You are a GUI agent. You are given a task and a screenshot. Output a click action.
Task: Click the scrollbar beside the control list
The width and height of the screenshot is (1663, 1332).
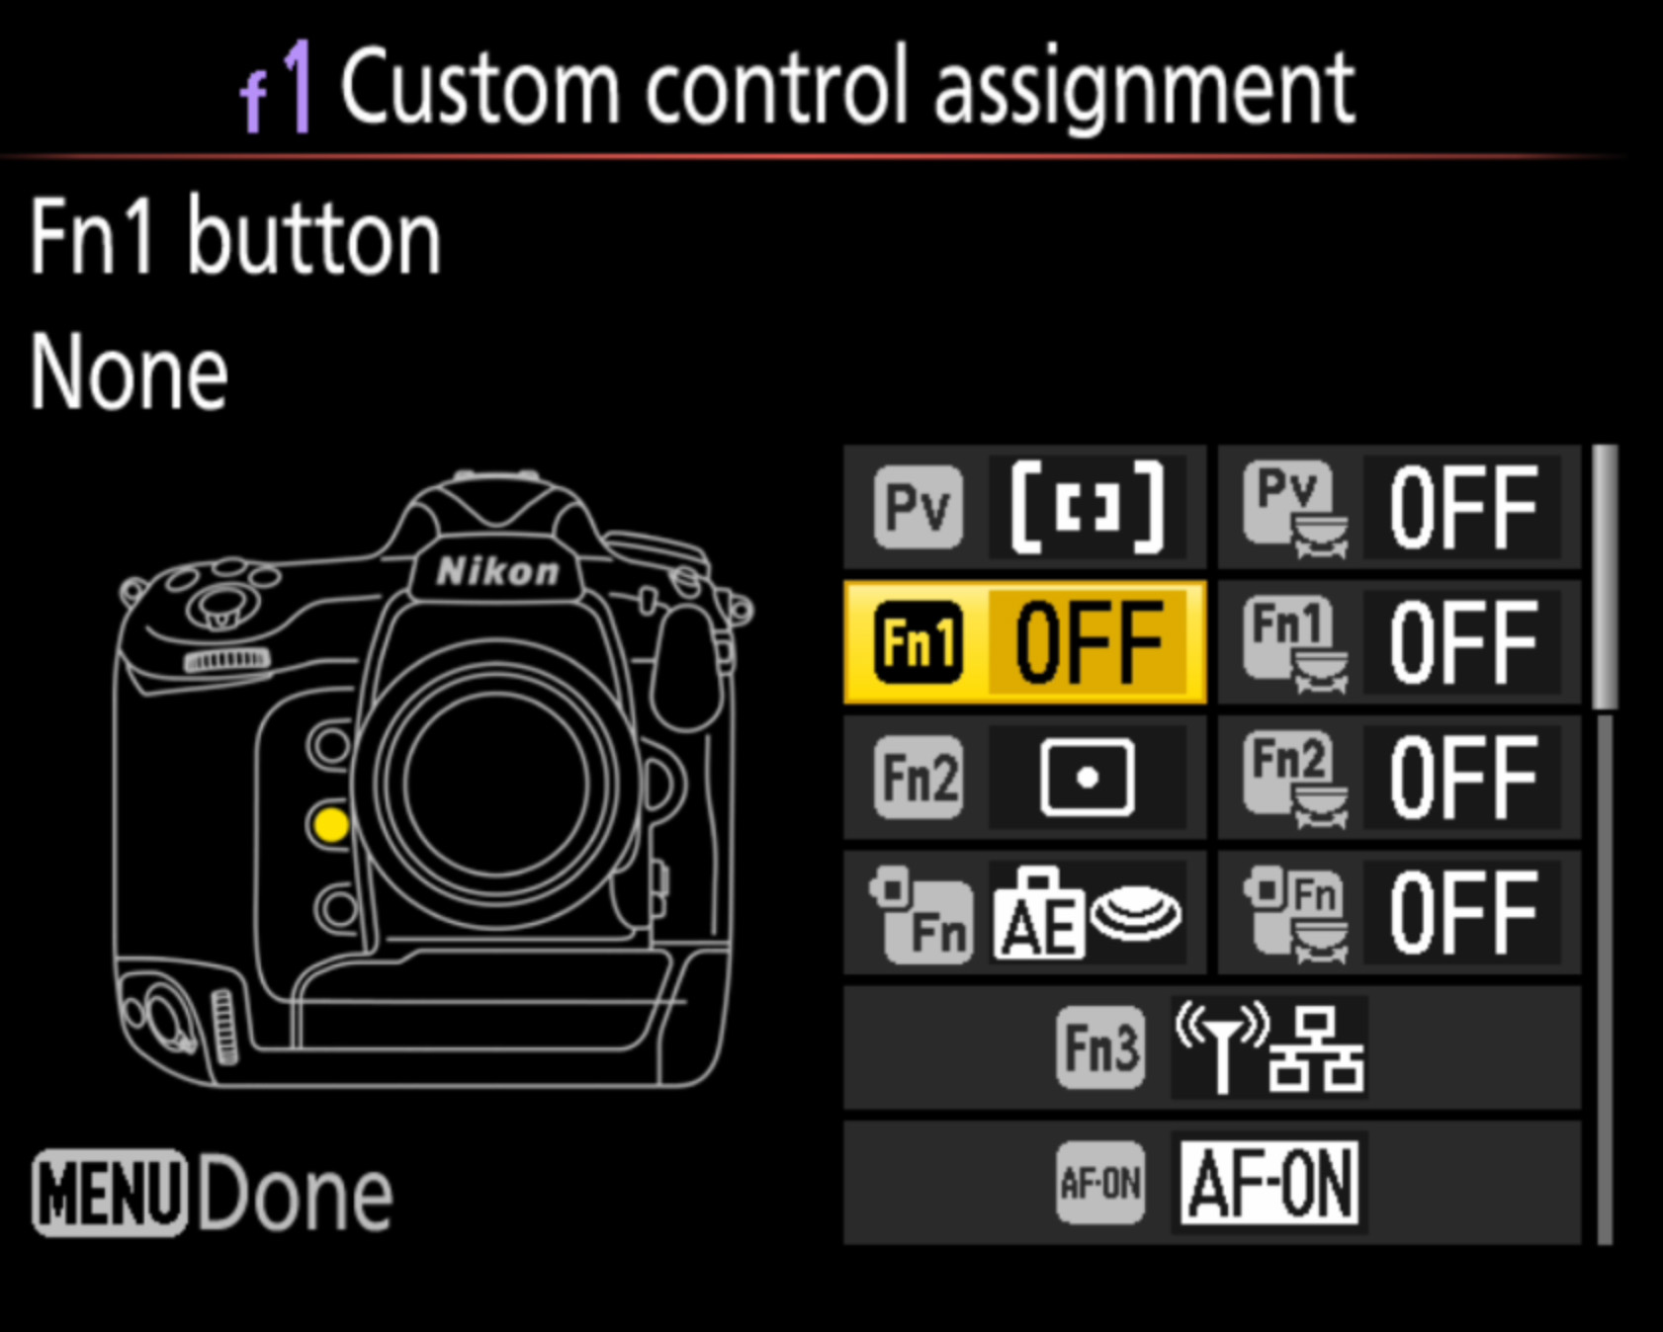click(x=1604, y=844)
